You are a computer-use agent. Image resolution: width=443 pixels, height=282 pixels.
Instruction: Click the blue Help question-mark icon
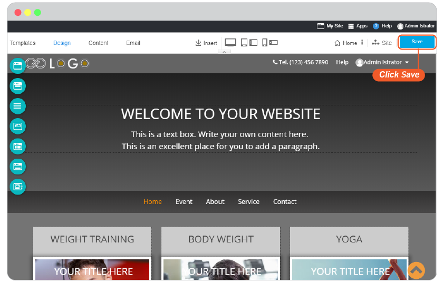coord(375,26)
